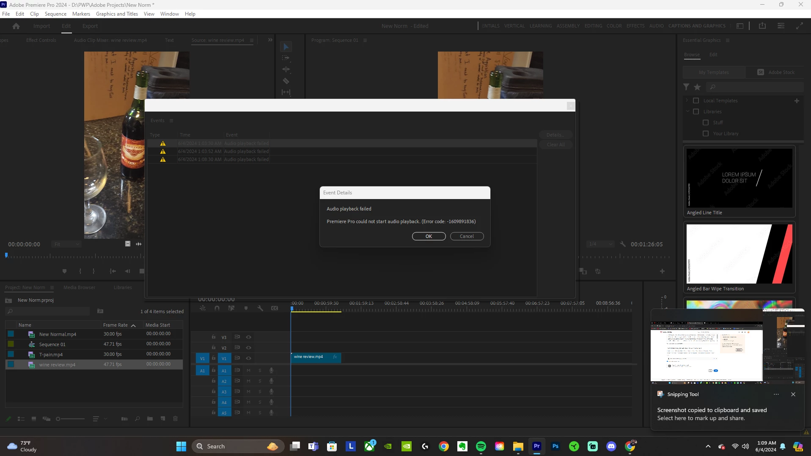This screenshot has width=811, height=456.
Task: Open the Workspaces layout icon
Action: (740, 26)
